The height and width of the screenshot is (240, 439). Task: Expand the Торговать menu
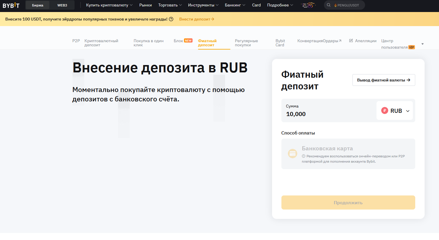(170, 5)
